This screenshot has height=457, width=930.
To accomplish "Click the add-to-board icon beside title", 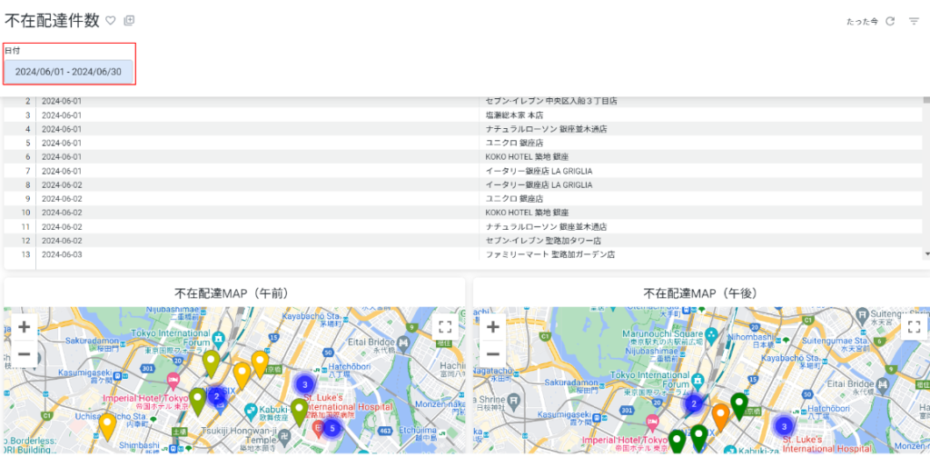I will pyautogui.click(x=129, y=21).
